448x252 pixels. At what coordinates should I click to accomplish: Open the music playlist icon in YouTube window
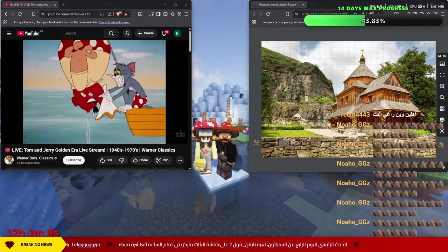coord(151,14)
